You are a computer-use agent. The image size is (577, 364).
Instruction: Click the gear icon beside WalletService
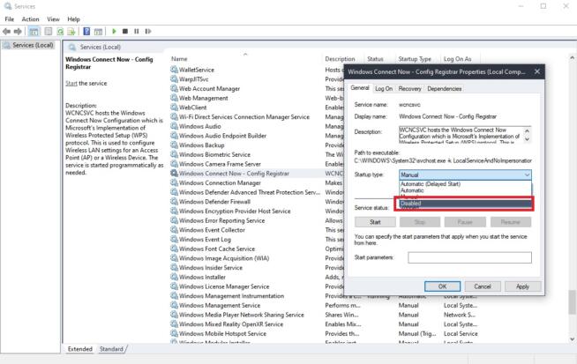(174, 69)
